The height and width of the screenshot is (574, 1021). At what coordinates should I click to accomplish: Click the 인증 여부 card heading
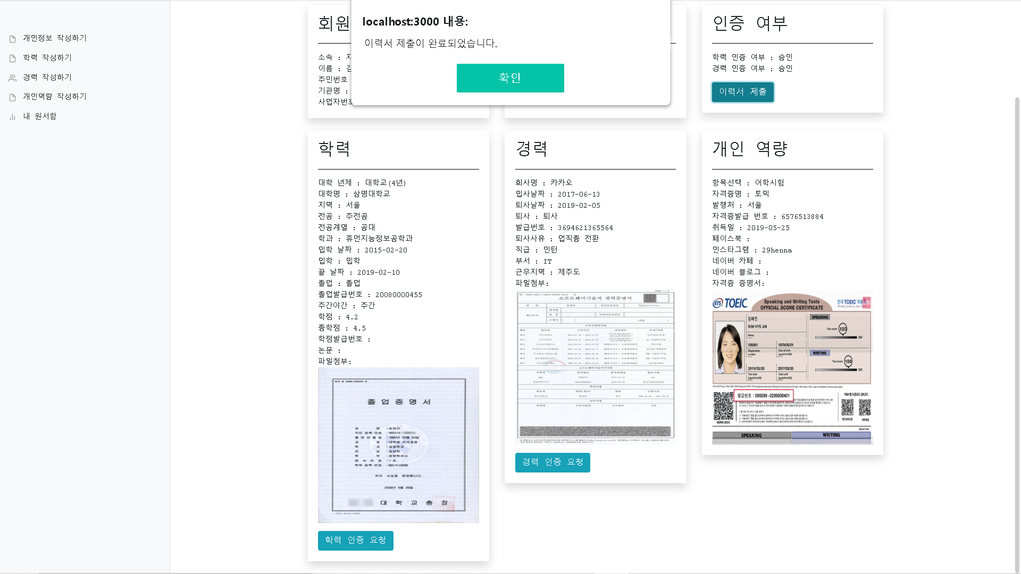750,23
